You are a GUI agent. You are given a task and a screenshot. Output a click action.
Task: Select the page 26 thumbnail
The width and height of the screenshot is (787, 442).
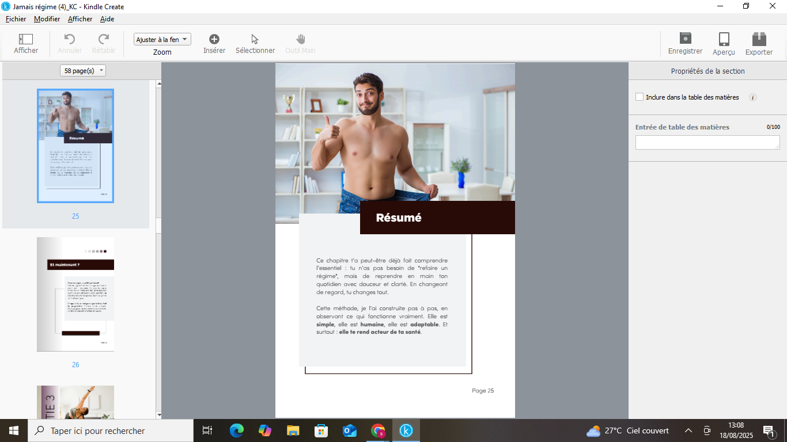[x=75, y=294]
